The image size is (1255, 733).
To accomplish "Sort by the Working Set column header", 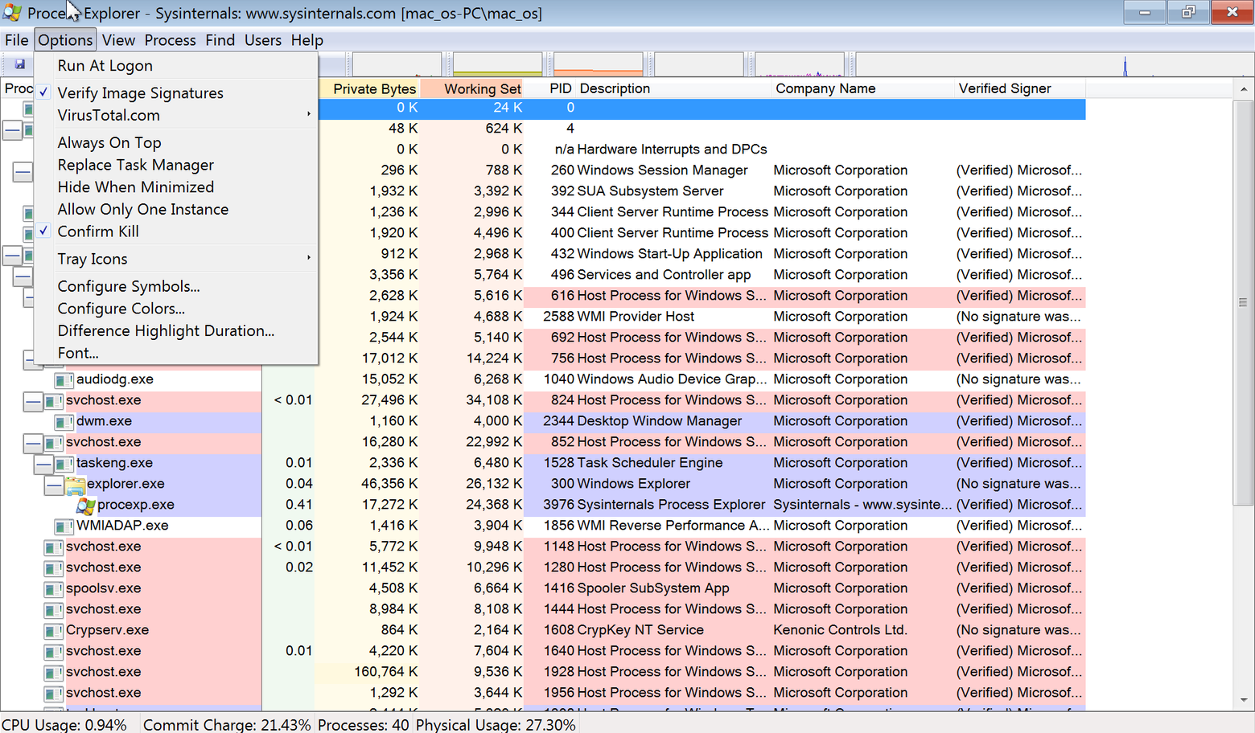I will [x=471, y=88].
